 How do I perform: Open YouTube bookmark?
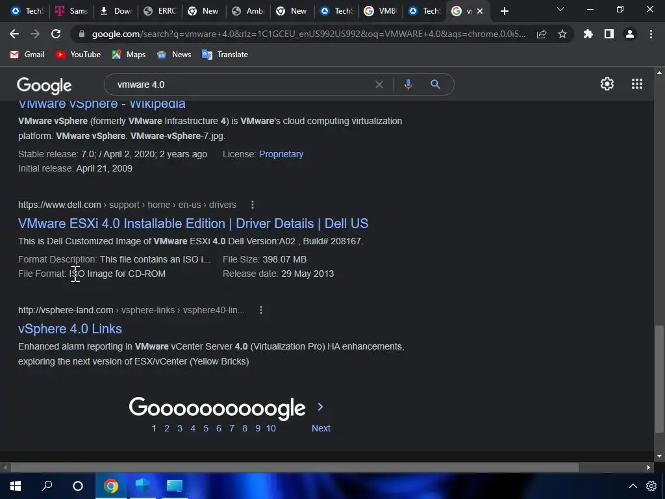click(x=78, y=55)
